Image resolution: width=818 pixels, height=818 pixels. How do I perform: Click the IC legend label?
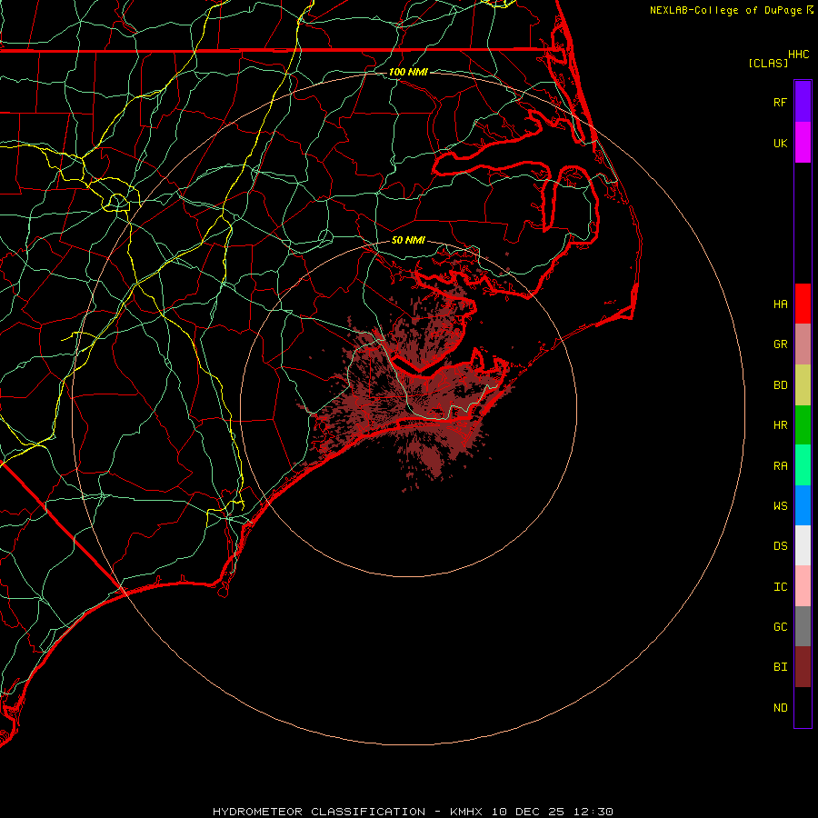tap(780, 587)
